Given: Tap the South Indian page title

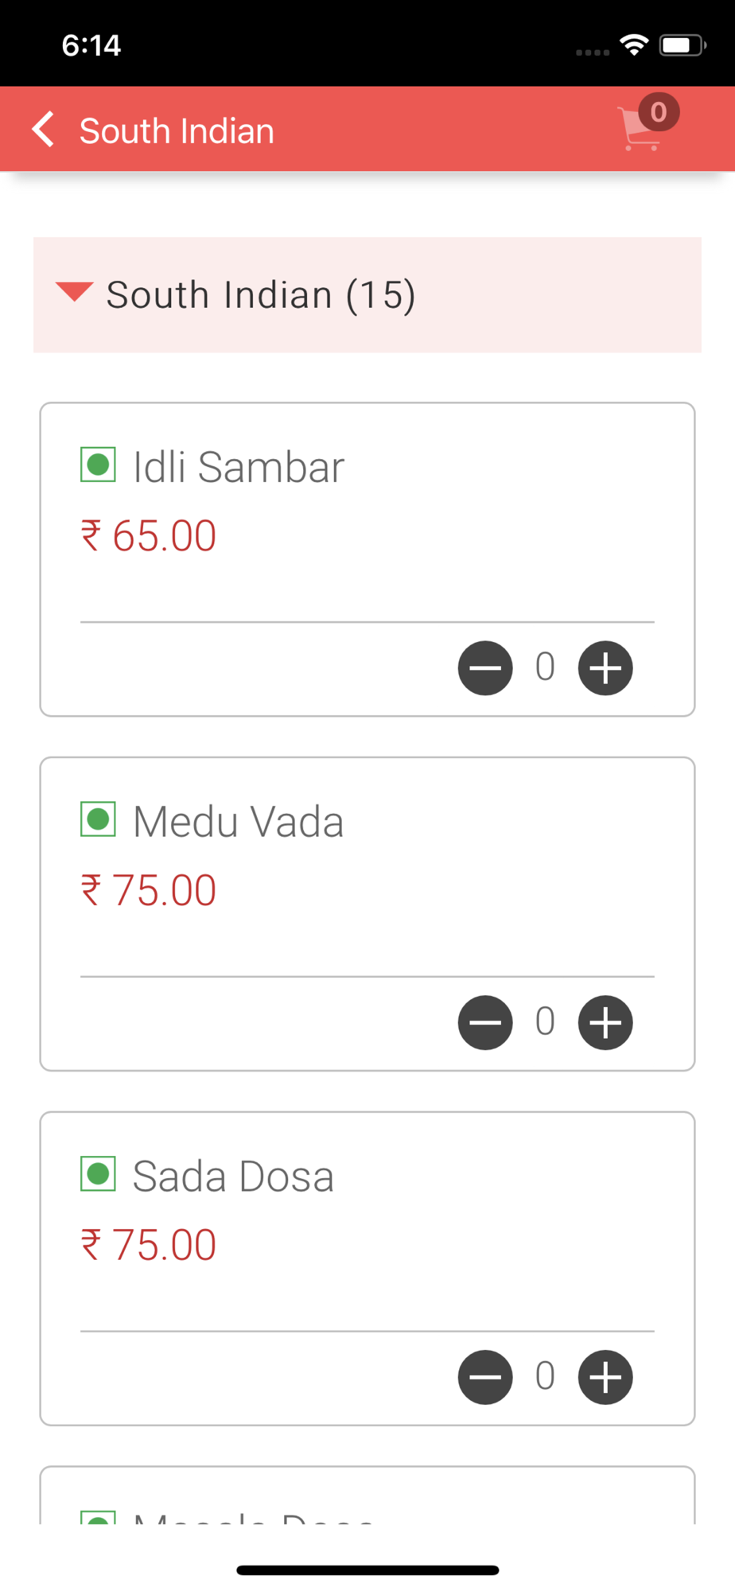Looking at the screenshot, I should click(x=177, y=130).
